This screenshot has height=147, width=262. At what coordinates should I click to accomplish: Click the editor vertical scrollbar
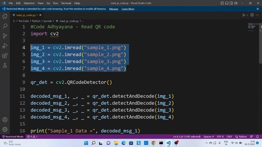click(x=260, y=43)
